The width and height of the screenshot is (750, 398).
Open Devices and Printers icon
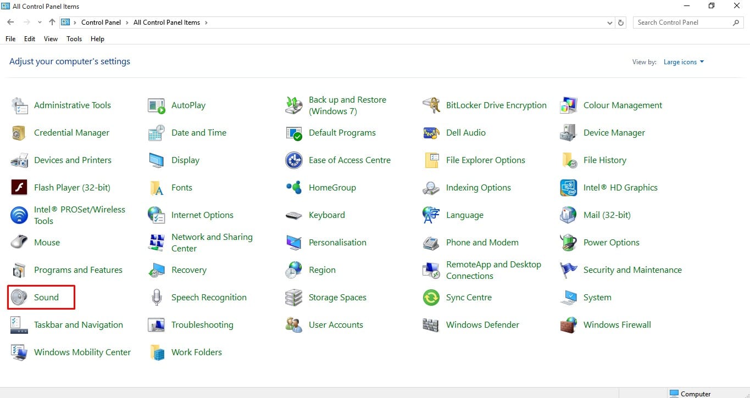[x=19, y=160]
